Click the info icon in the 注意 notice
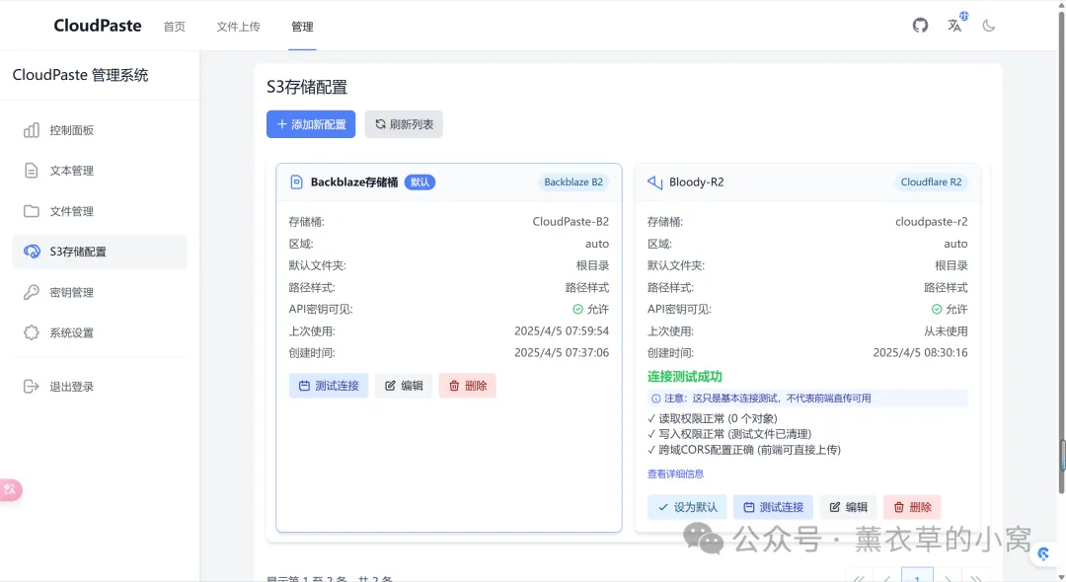The width and height of the screenshot is (1066, 582). pyautogui.click(x=656, y=399)
